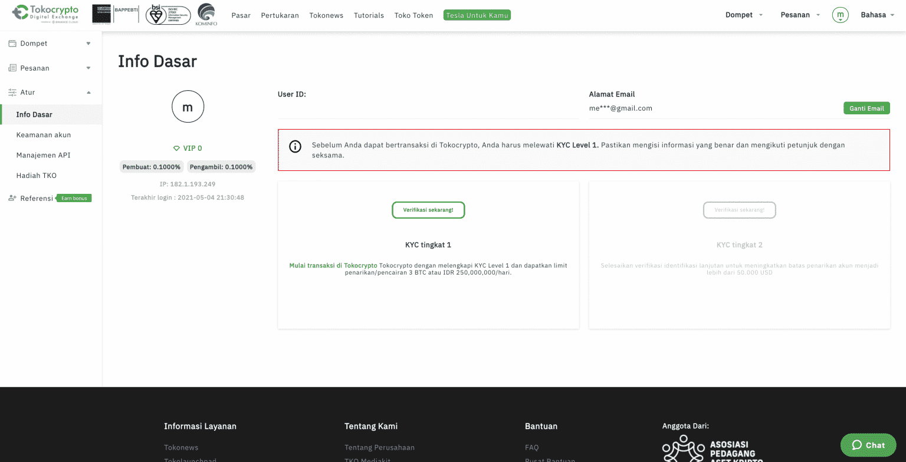906x462 pixels.
Task: Collapse the Atur section arrow in sidebar
Action: 88,93
